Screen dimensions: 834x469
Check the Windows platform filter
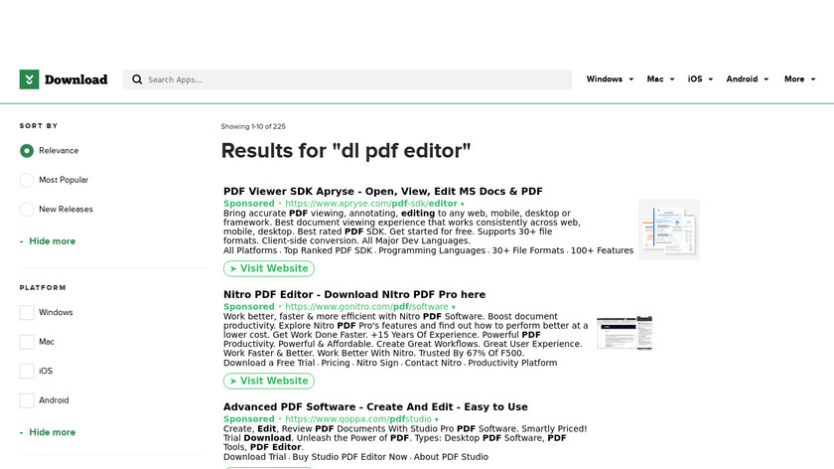point(27,312)
